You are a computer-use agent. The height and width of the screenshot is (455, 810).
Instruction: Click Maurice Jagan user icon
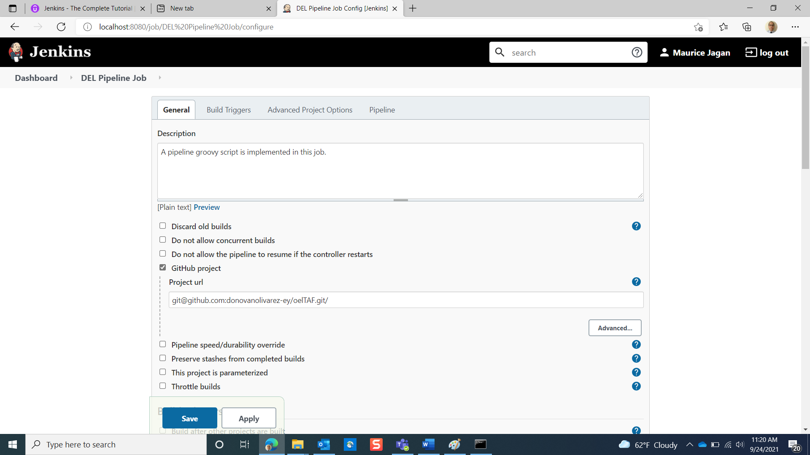(x=664, y=52)
